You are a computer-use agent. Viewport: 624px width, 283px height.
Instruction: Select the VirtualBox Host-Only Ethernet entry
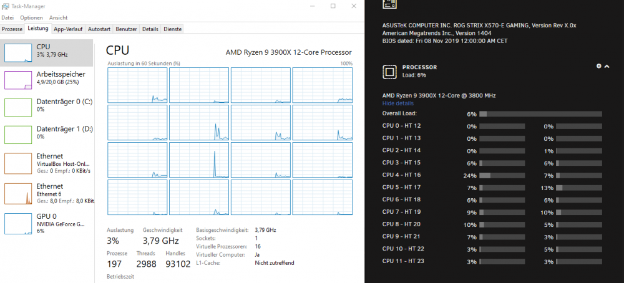pos(47,163)
